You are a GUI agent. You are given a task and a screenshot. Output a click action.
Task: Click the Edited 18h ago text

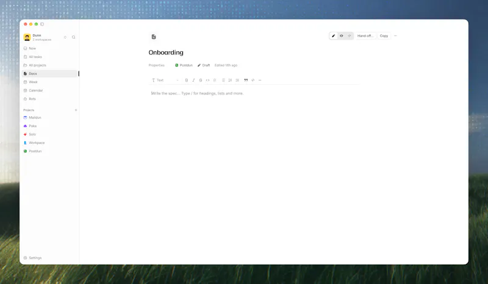[x=226, y=65]
